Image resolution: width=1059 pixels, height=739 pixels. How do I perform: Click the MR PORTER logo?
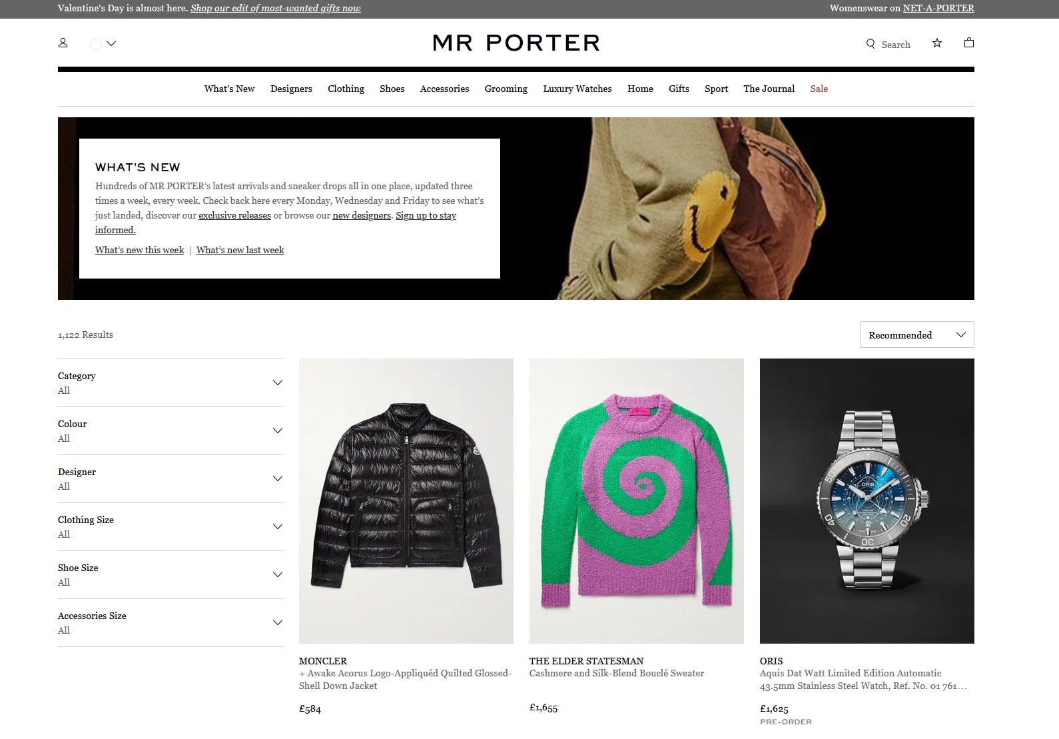click(x=516, y=43)
